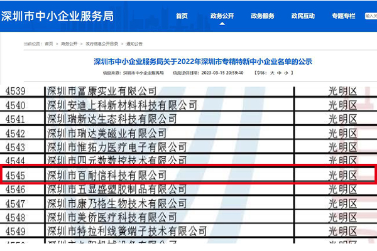Select 深圳市富康实业有限公司
Screen dimensions: 377x251
(101, 91)
